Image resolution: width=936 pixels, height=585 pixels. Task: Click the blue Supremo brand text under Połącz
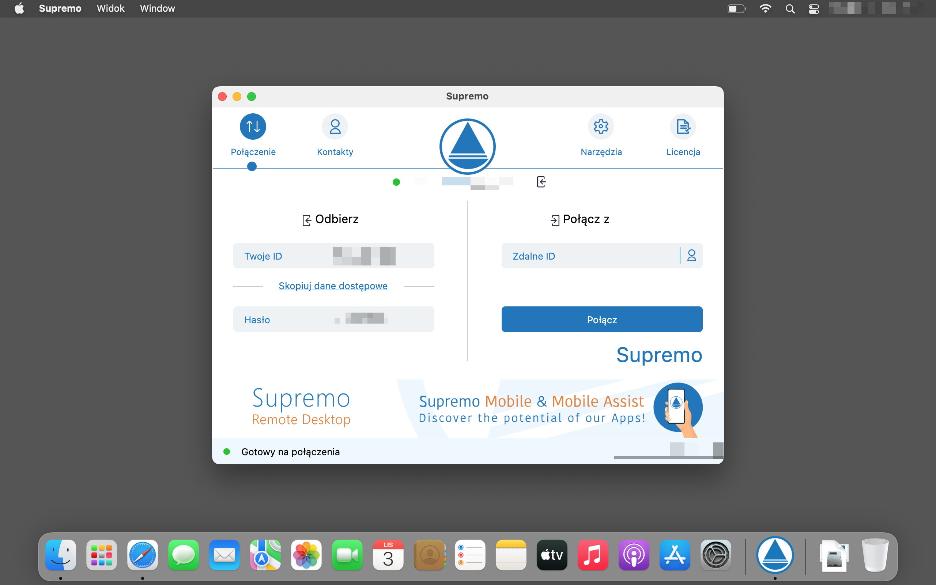click(x=659, y=355)
